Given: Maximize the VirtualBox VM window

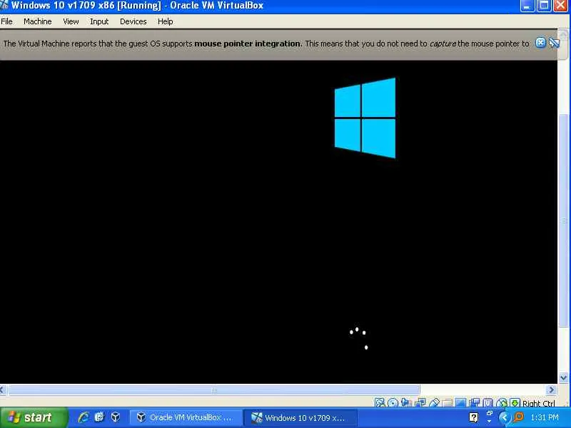Looking at the screenshot, I should 544,6.
